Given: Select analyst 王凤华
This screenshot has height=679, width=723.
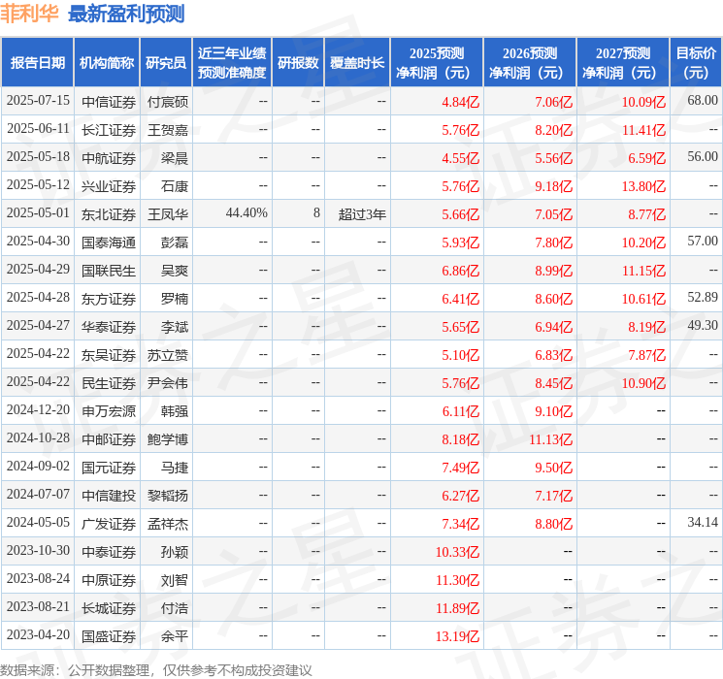Looking at the screenshot, I should (x=167, y=214).
